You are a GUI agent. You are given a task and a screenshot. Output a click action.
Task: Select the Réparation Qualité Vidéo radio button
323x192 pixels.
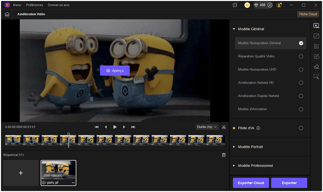pos(301,56)
